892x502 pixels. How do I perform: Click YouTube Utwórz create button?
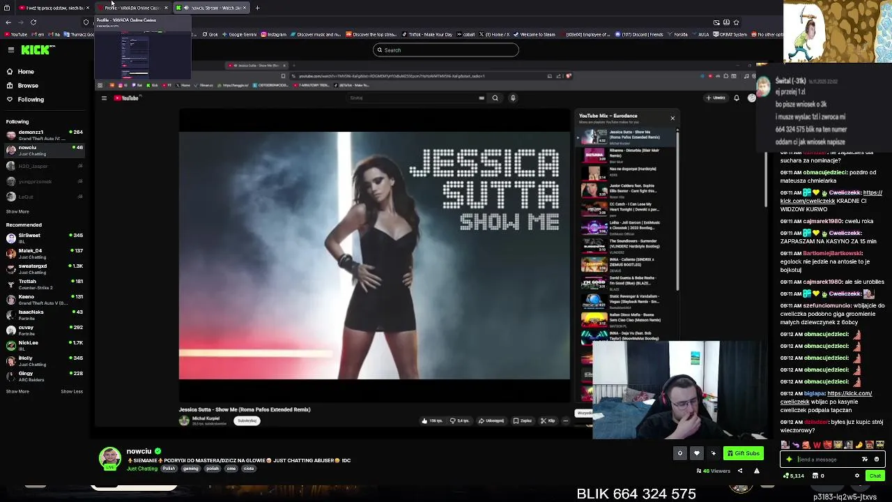click(x=716, y=98)
